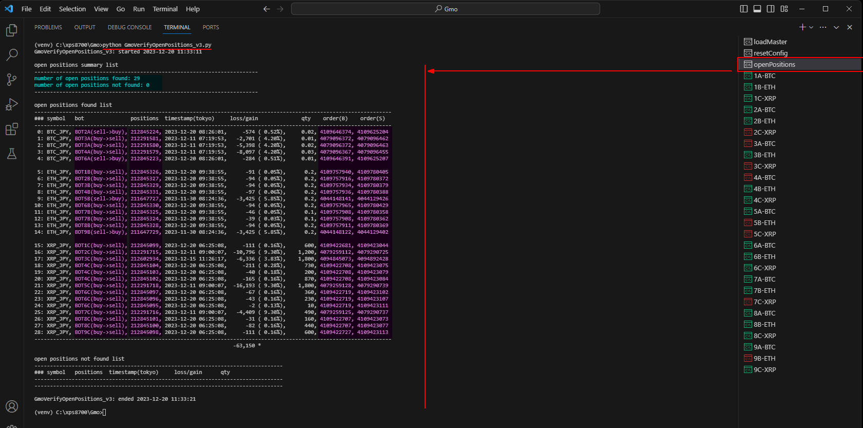Open the Edit menu
The height and width of the screenshot is (428, 863).
(45, 9)
